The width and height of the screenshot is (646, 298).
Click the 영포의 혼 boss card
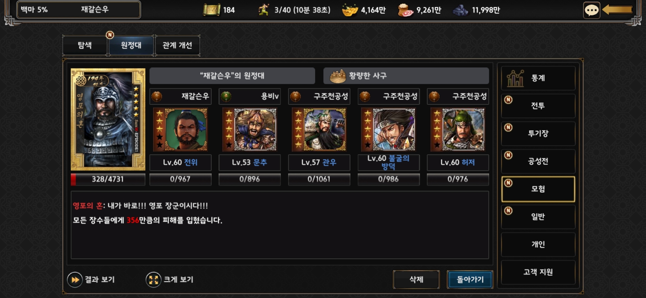pyautogui.click(x=108, y=119)
